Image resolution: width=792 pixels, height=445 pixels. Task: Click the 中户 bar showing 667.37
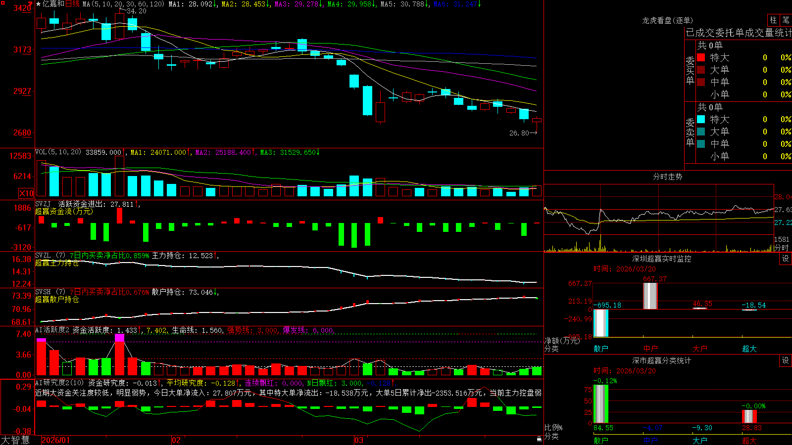650,296
